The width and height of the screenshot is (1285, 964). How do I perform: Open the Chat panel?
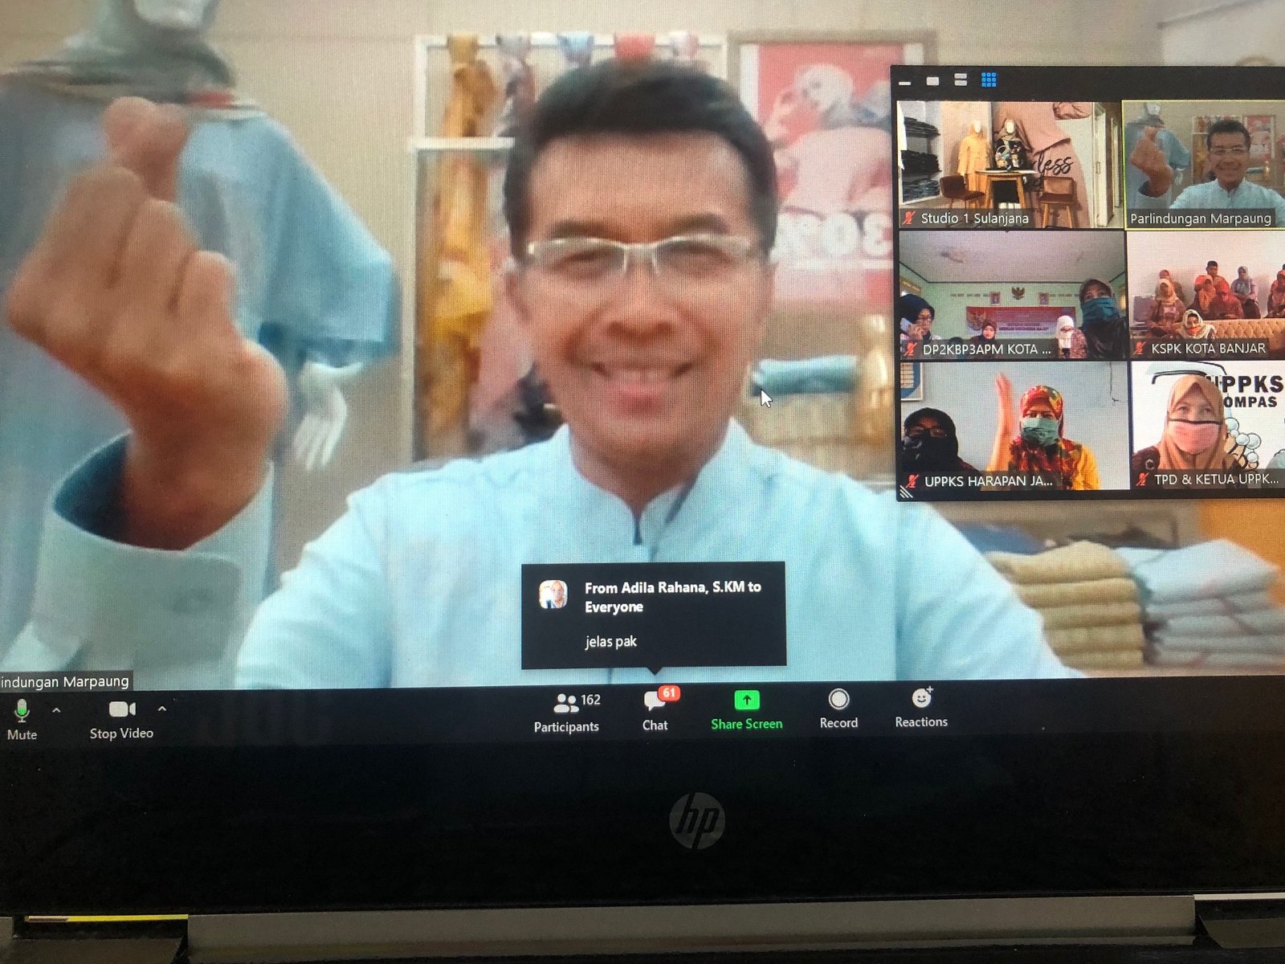655,710
